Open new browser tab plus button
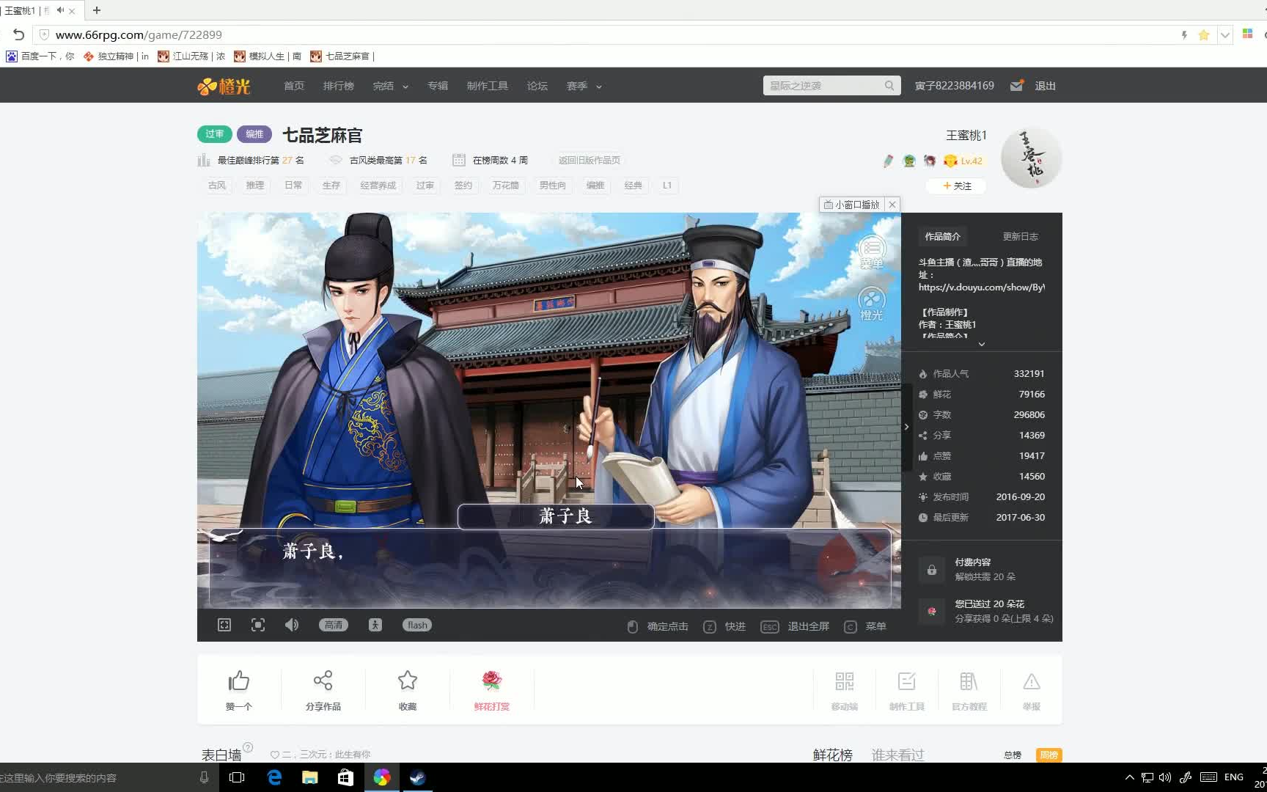1267x792 pixels. (x=97, y=10)
